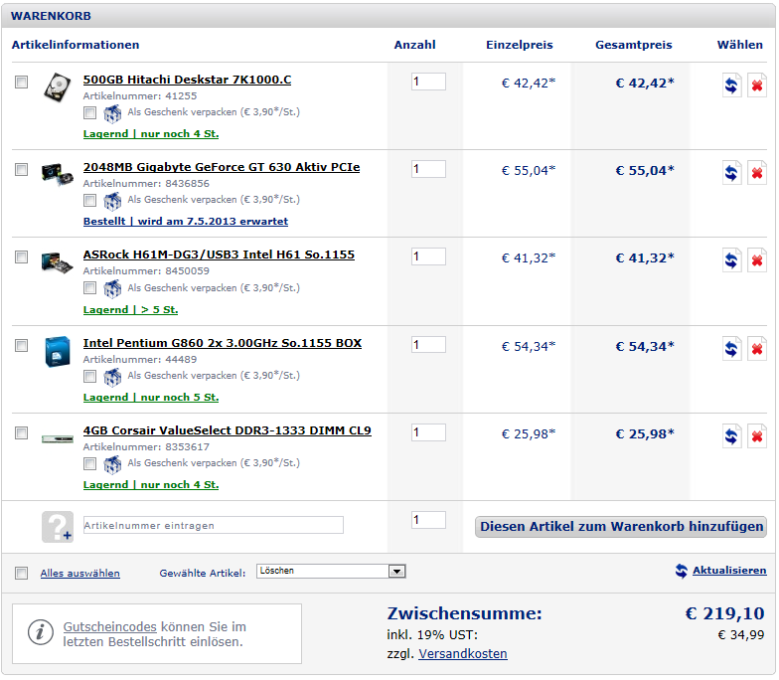
Task: Click the Aktualisieren link
Action: (x=729, y=571)
